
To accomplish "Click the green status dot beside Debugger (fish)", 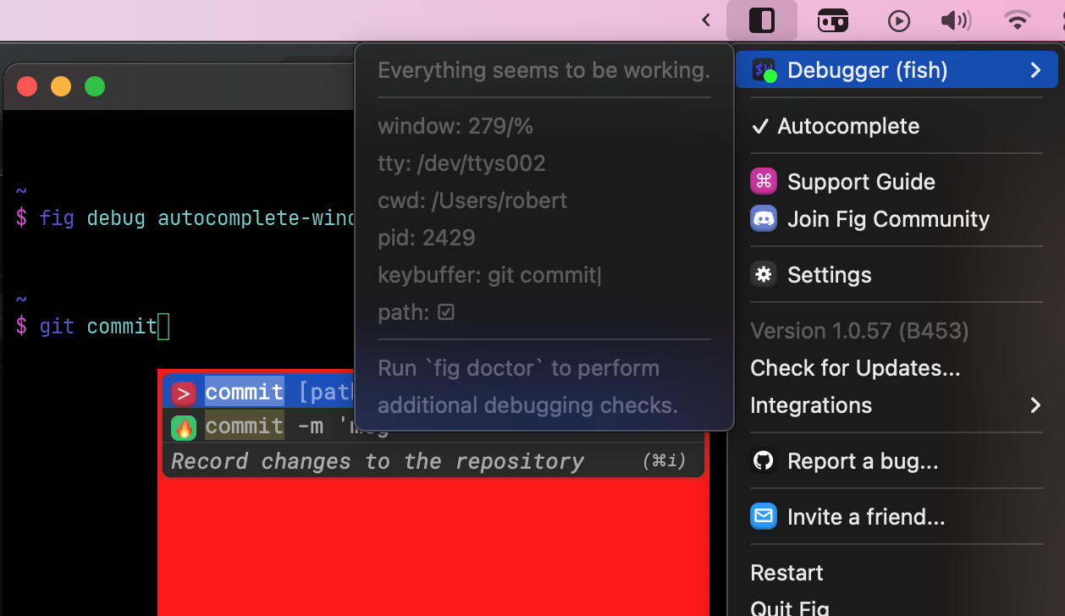I will pyautogui.click(x=770, y=77).
